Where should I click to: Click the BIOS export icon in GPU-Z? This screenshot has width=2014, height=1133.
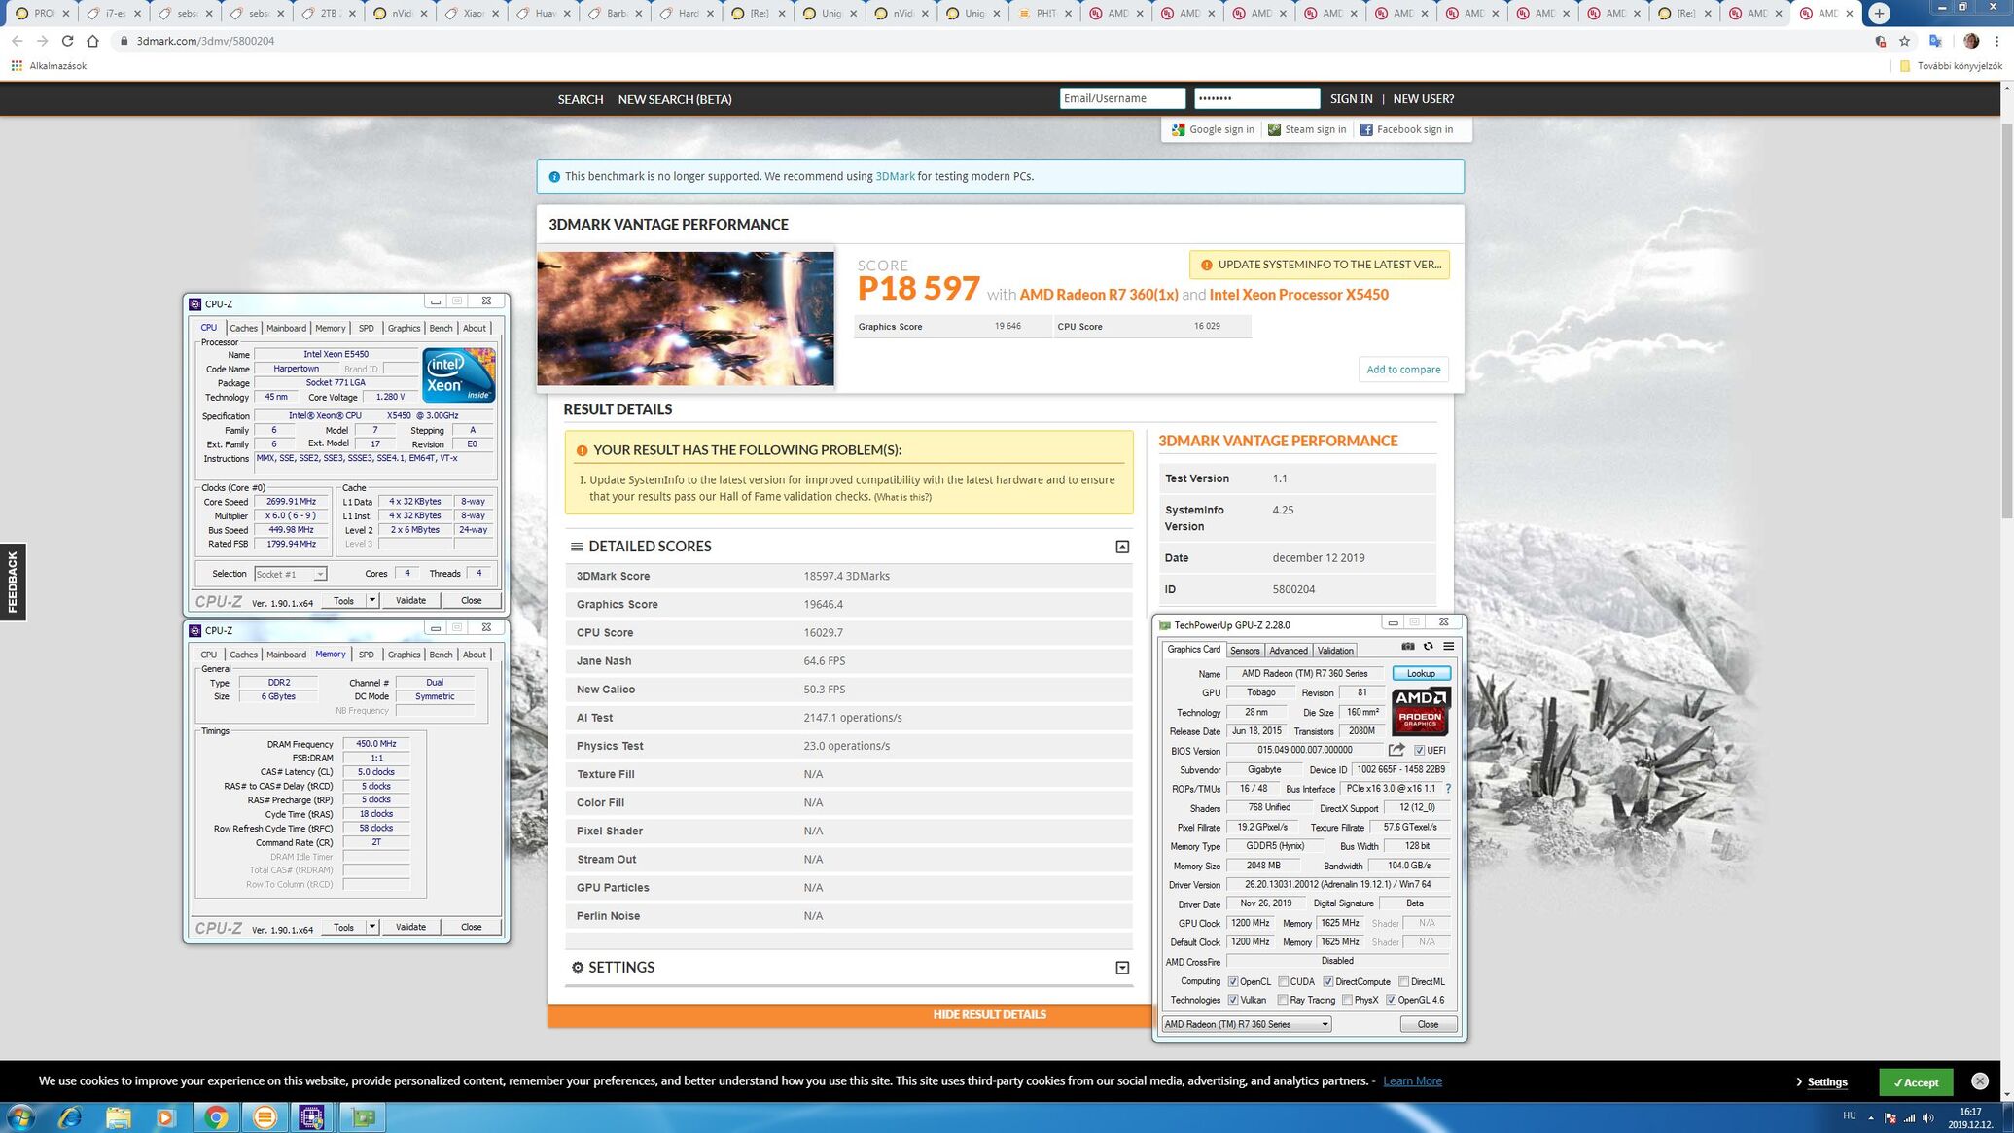[1396, 750]
